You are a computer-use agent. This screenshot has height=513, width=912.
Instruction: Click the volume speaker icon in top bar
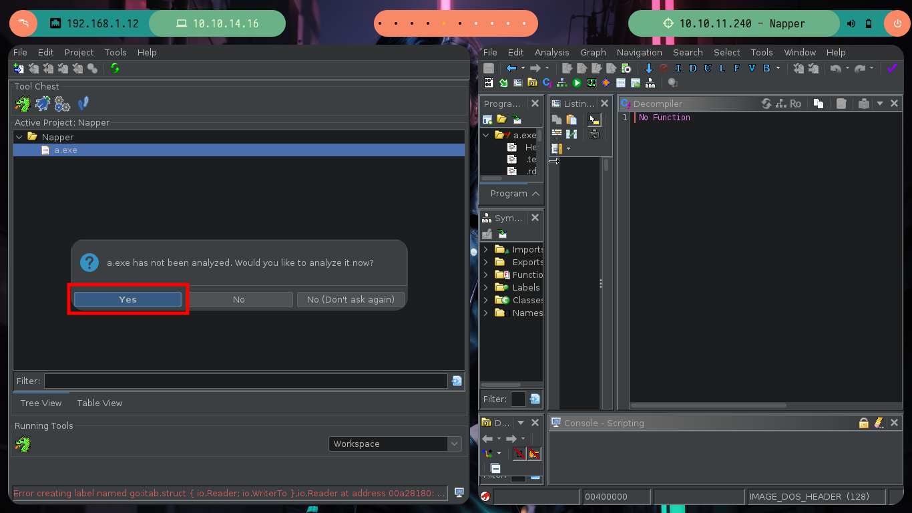[851, 23]
